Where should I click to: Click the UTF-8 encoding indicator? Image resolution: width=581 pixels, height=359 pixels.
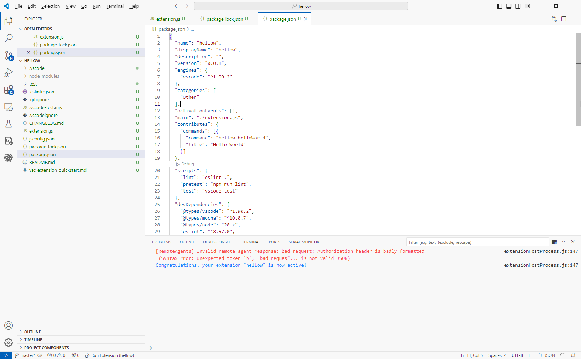(517, 355)
